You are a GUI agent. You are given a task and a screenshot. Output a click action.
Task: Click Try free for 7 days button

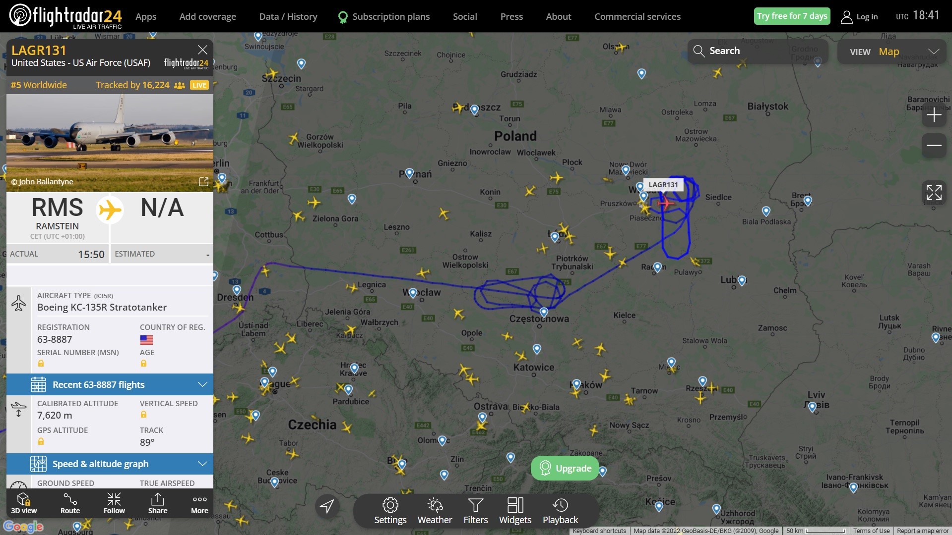pos(792,16)
